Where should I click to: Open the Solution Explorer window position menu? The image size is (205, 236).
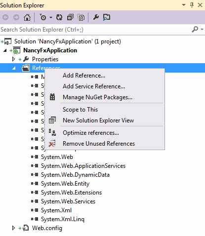[184, 5]
